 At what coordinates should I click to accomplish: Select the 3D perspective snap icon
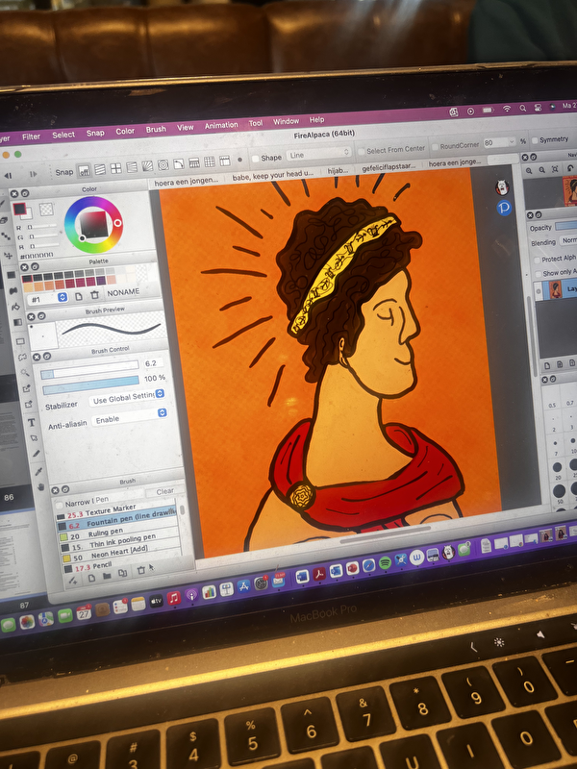coord(194,162)
